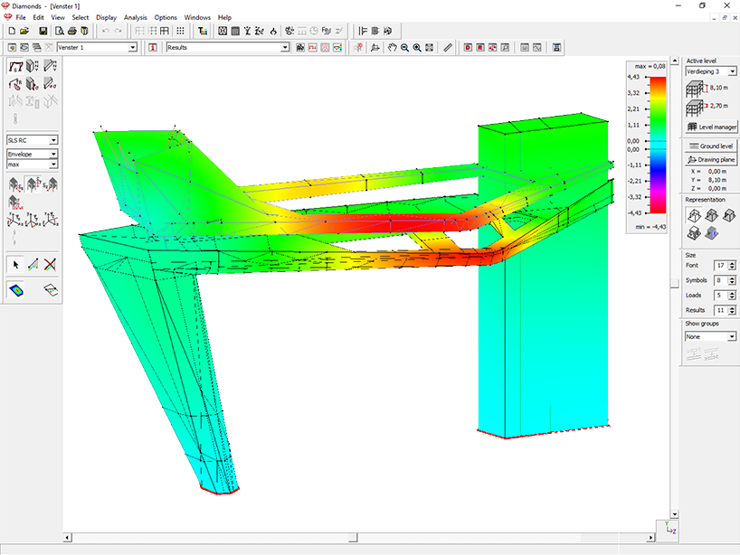Screen dimensions: 740x555
Task: Toggle the colored contour plot display
Action: 15,288
